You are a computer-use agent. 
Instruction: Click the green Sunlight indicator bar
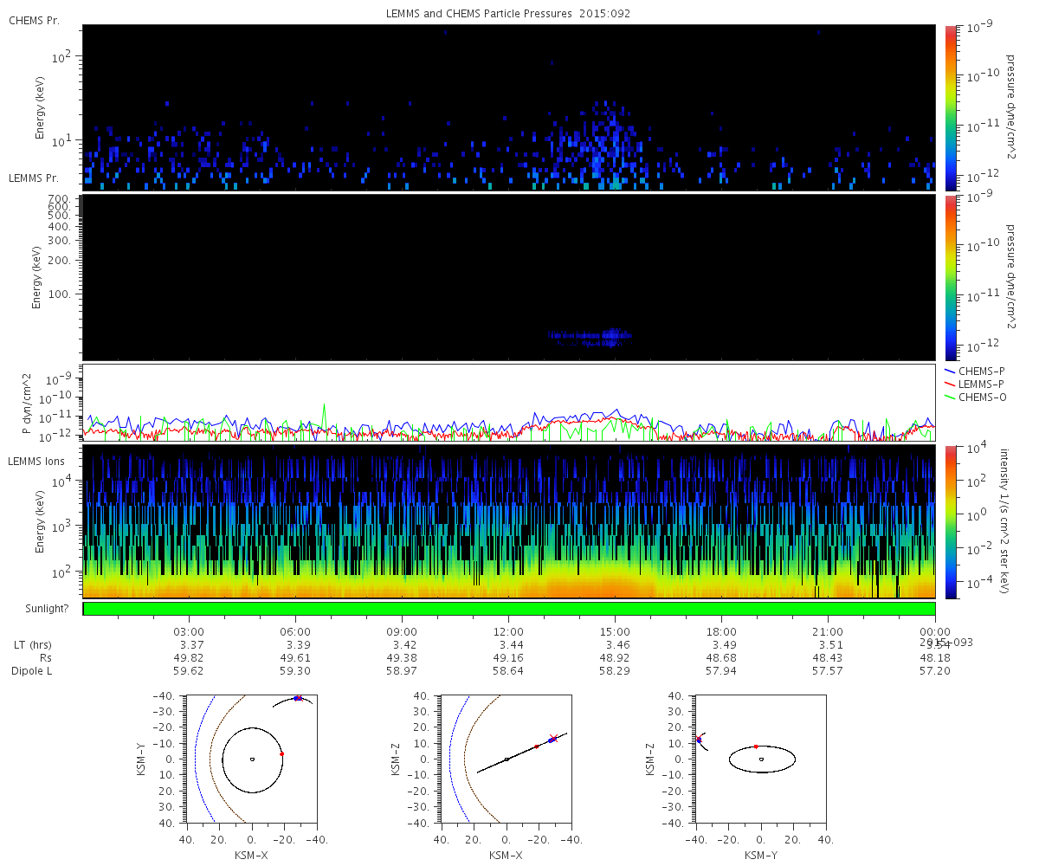point(508,609)
